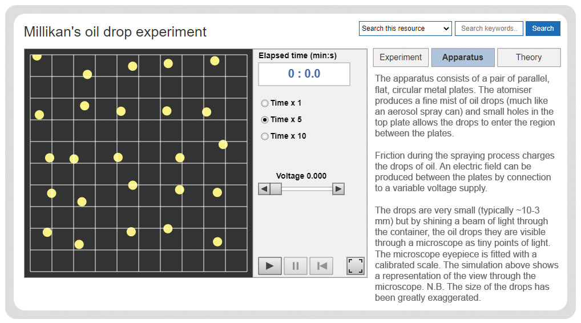The height and width of the screenshot is (323, 581).
Task: Switch to the Theory tab
Action: [528, 58]
